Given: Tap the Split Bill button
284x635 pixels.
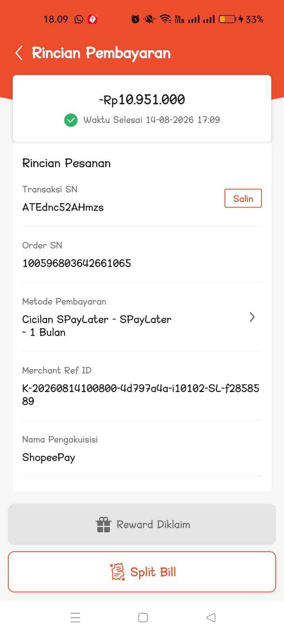Looking at the screenshot, I should point(142,572).
